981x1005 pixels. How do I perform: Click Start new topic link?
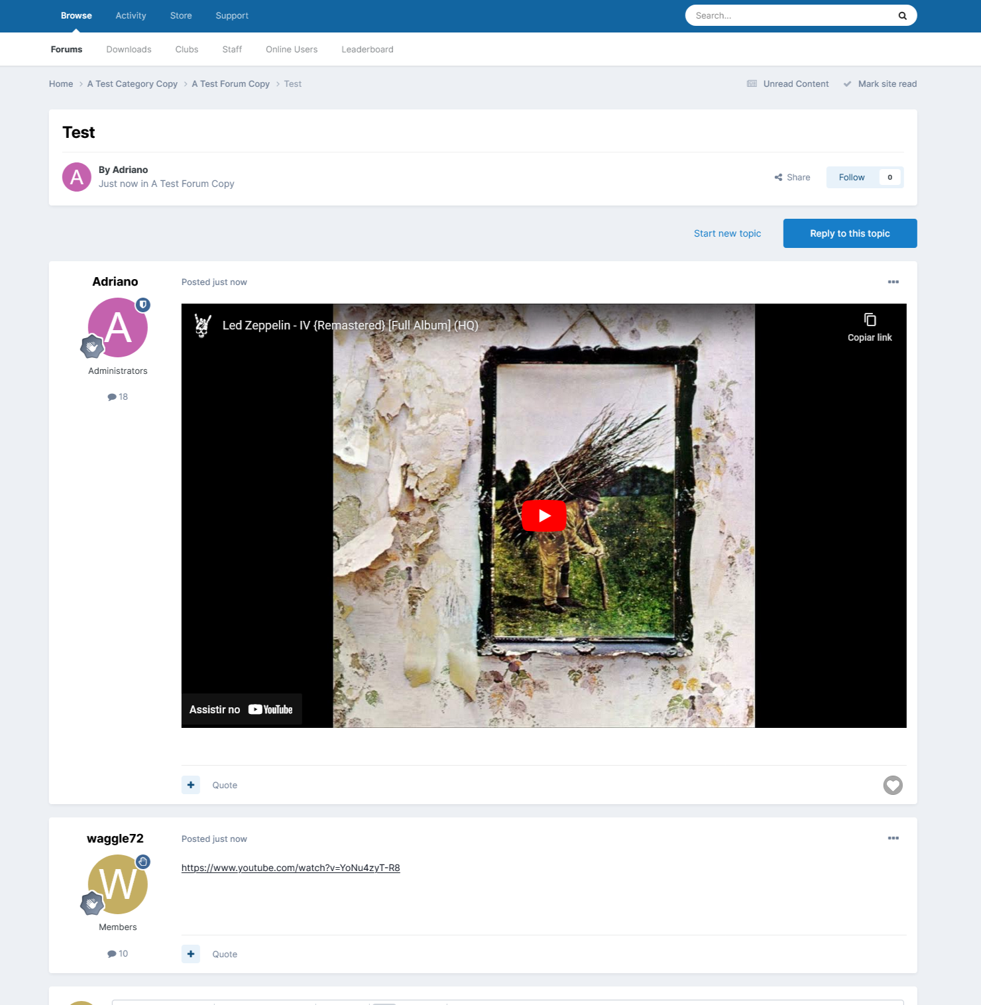(727, 234)
